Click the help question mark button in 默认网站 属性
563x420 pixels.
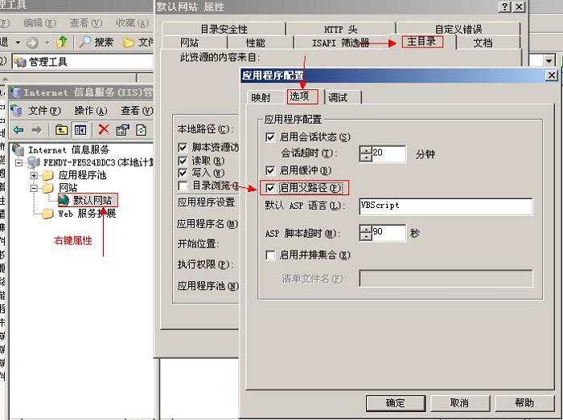[x=505, y=6]
